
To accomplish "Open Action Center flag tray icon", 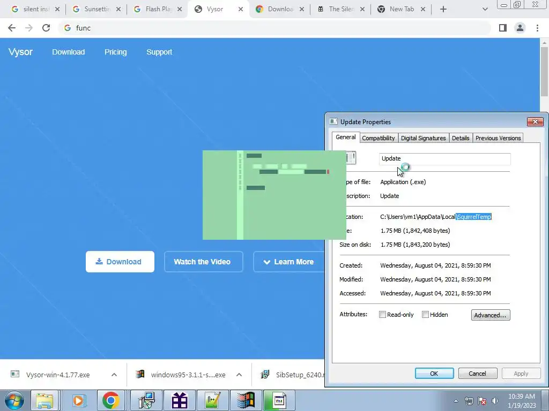I will (482, 401).
